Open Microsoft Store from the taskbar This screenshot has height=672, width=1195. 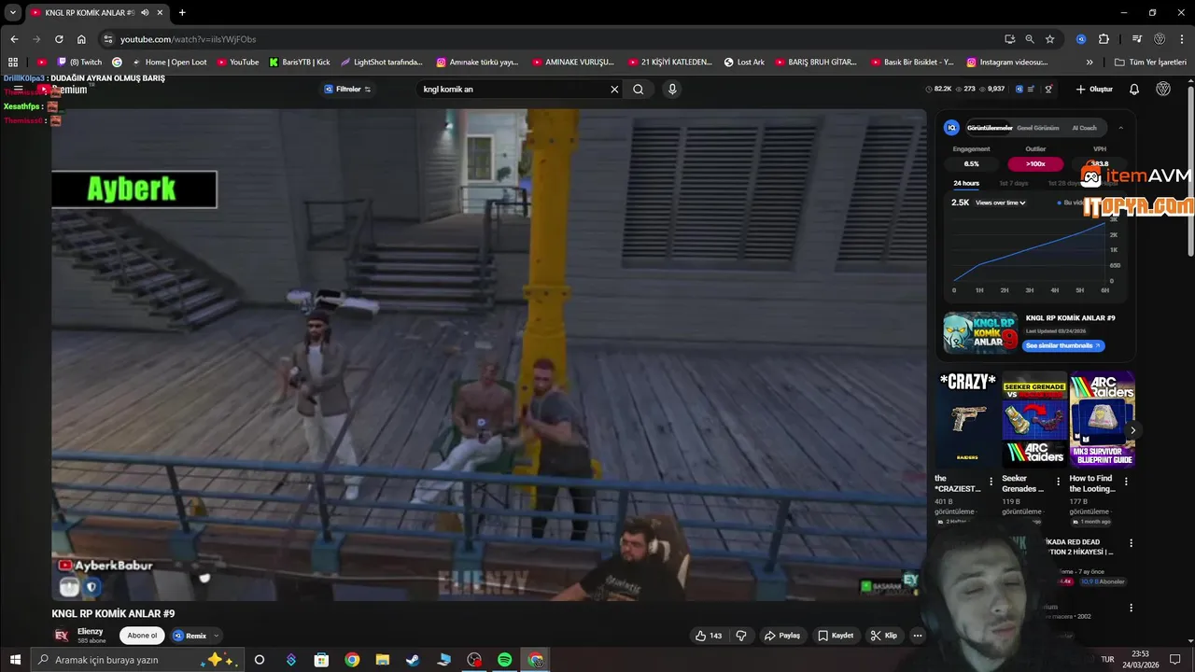point(321,660)
